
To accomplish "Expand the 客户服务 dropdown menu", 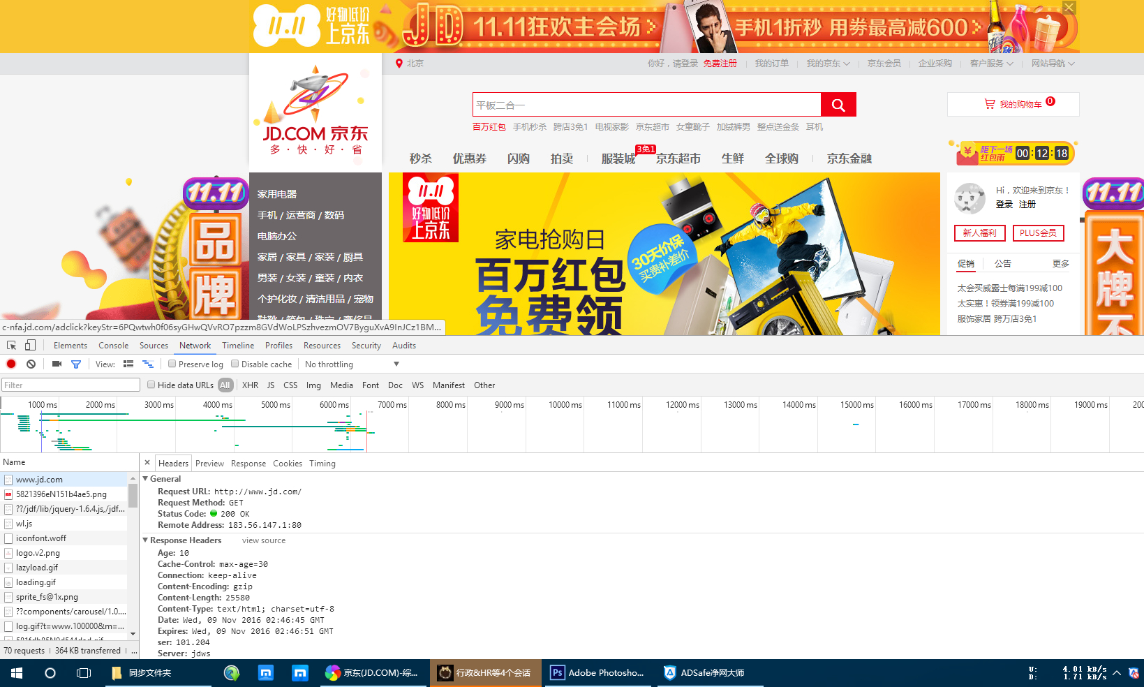I will (x=992, y=64).
